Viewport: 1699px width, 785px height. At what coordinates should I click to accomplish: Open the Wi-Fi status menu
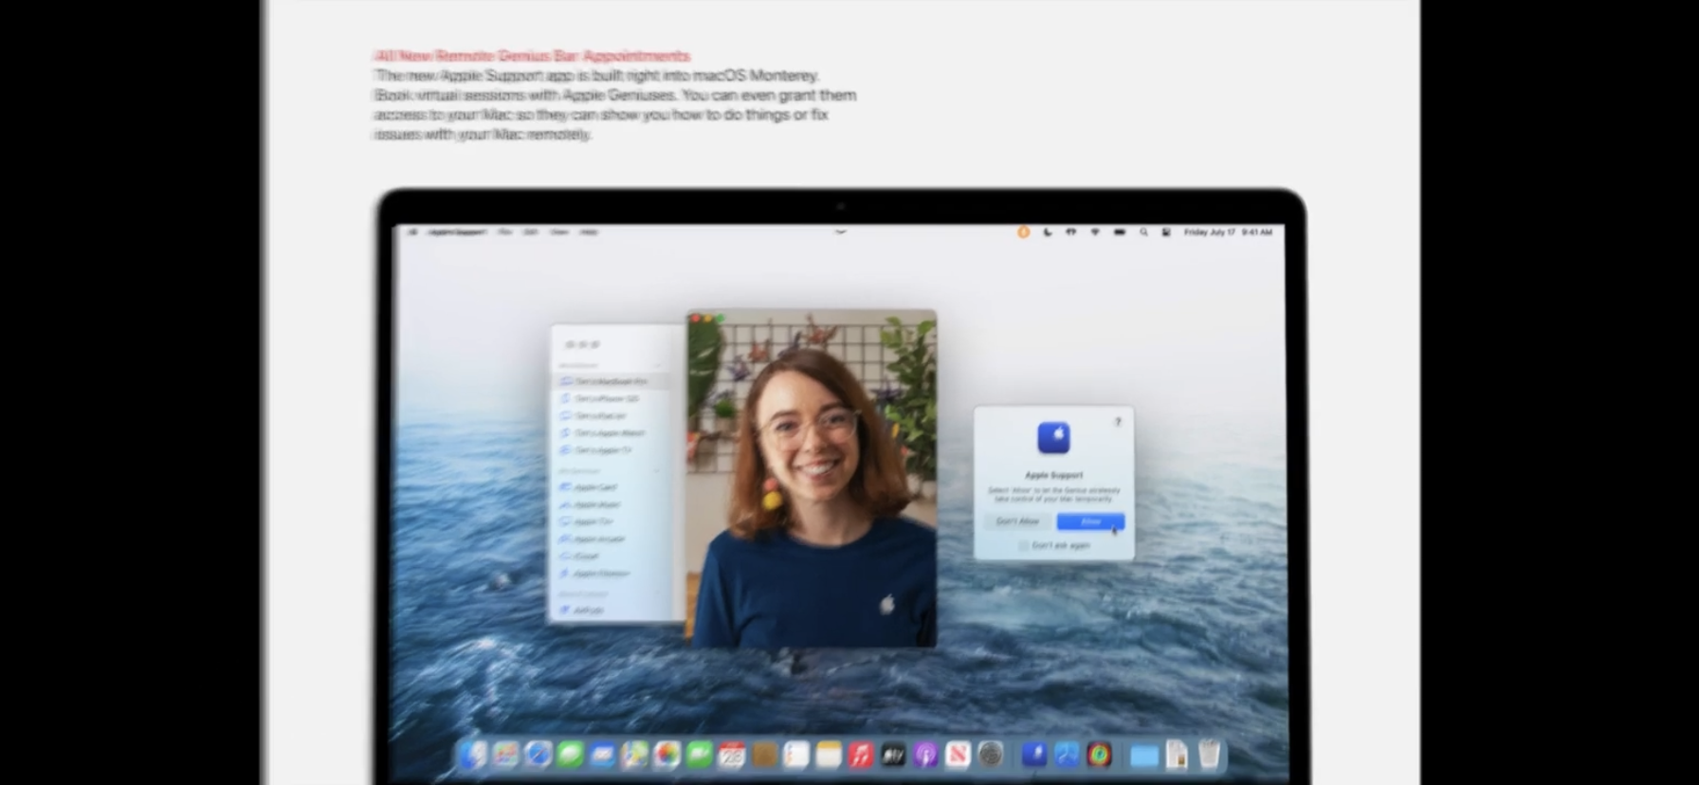[1095, 232]
